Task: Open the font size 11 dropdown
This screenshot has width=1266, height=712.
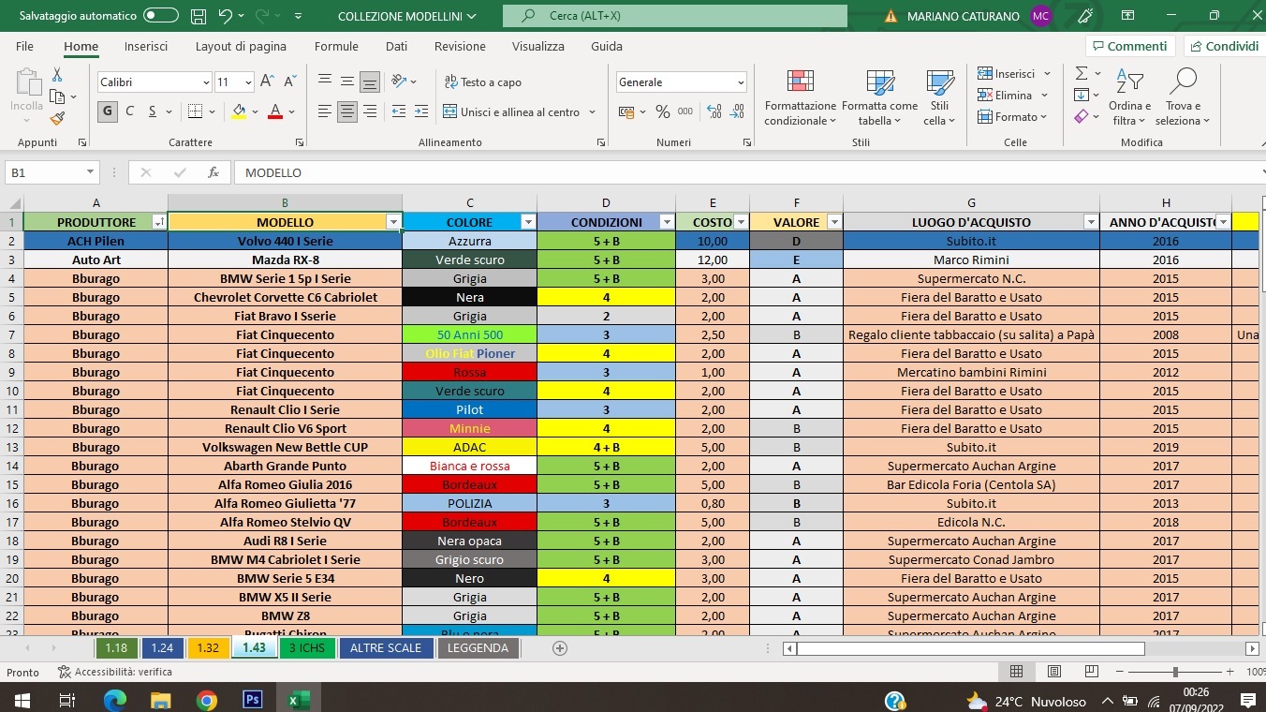Action: 248,82
